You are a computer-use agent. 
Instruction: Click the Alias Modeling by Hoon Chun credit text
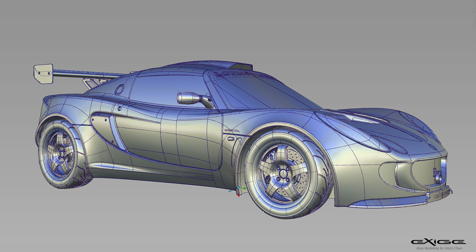[440, 248]
